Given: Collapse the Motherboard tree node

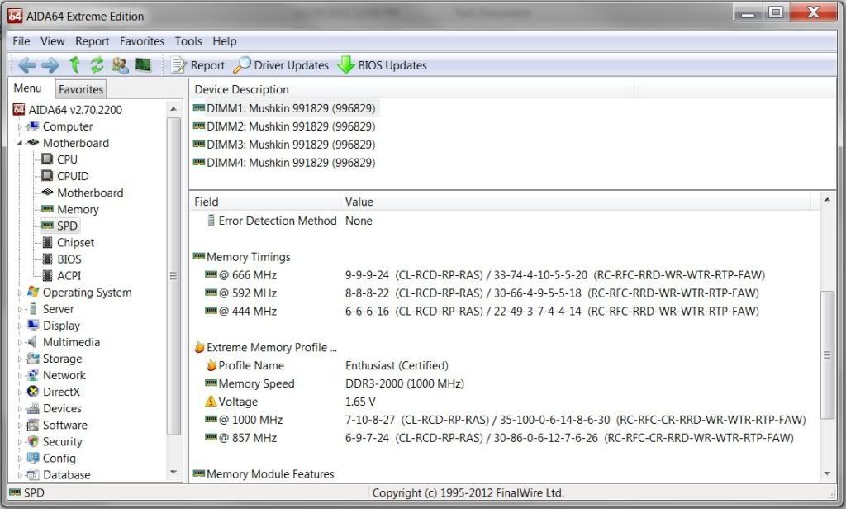Looking at the screenshot, I should point(20,143).
